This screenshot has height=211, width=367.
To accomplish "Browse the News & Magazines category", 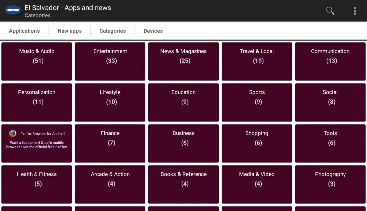I will pos(183,62).
